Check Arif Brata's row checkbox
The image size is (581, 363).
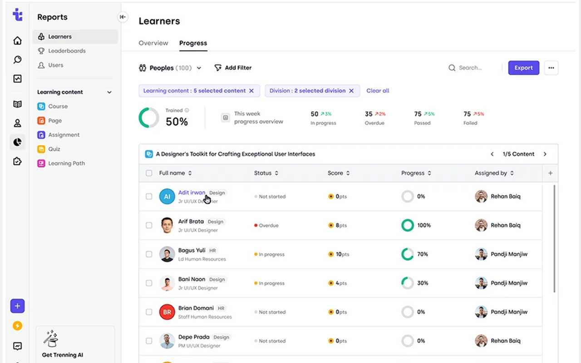[x=149, y=225]
